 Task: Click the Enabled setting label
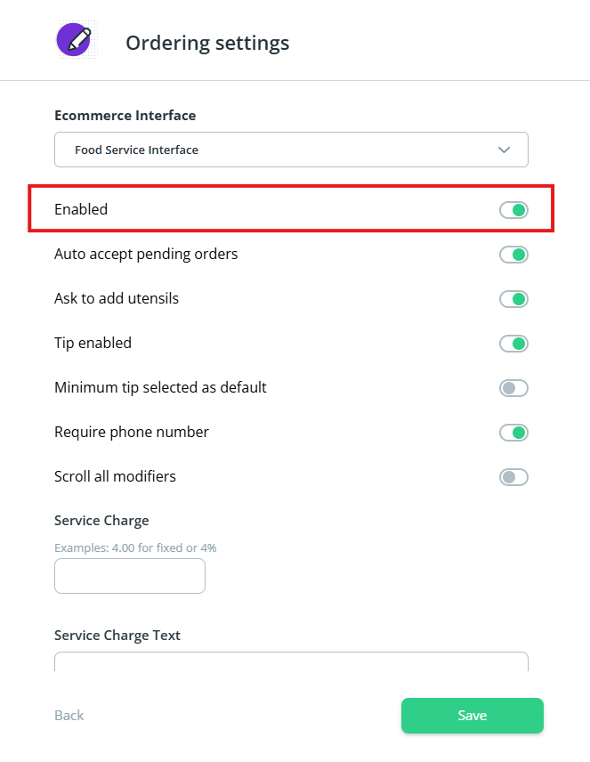[81, 210]
